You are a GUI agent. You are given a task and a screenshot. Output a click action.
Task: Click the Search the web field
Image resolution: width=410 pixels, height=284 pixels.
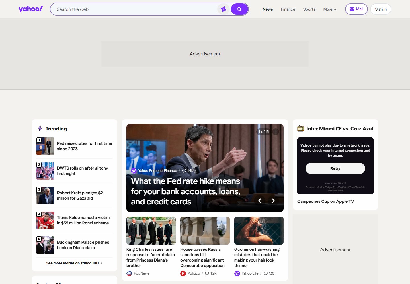134,9
